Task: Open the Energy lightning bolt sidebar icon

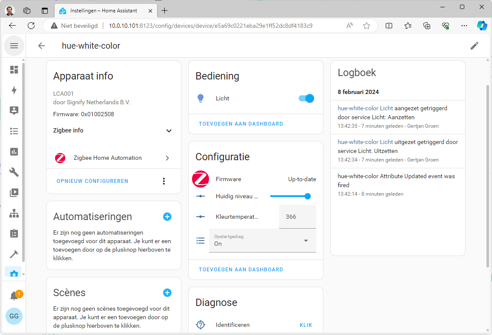Action: coord(14,90)
